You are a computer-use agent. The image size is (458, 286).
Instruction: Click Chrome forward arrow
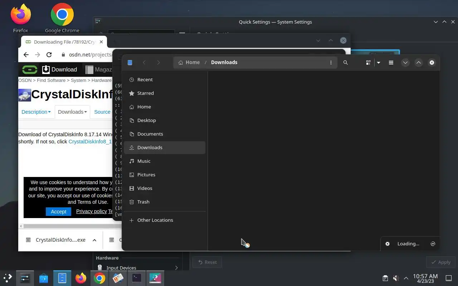[38, 55]
